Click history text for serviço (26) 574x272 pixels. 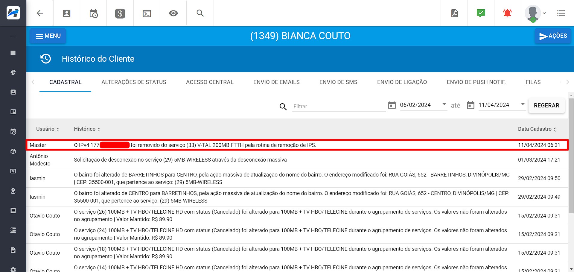point(290,215)
